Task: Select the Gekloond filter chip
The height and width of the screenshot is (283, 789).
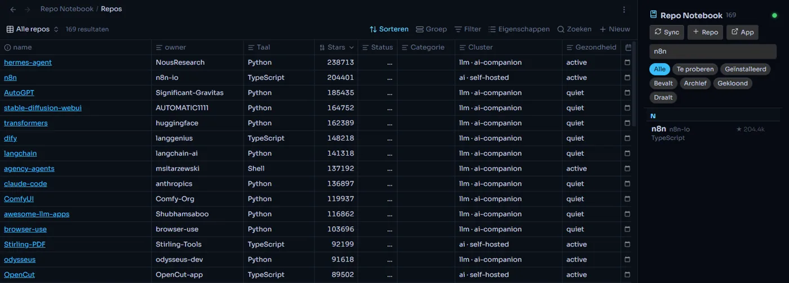Action: click(x=733, y=83)
